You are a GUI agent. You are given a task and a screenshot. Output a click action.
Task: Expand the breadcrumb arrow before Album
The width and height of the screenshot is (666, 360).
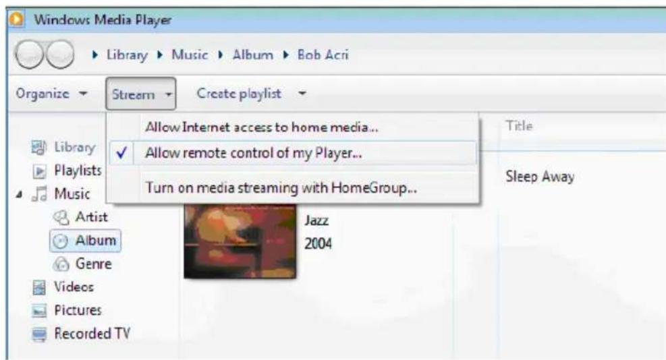pyautogui.click(x=221, y=55)
